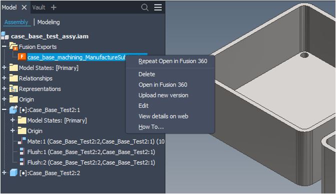Select the Representations label
The width and height of the screenshot is (336, 194).
[40, 89]
